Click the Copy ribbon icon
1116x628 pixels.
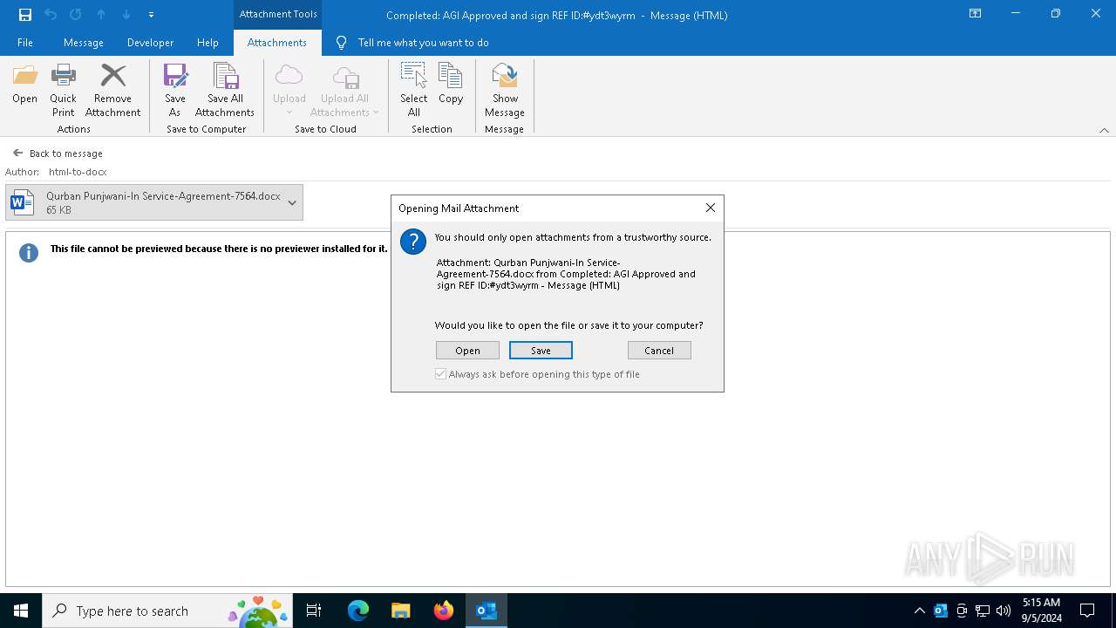[x=451, y=77]
